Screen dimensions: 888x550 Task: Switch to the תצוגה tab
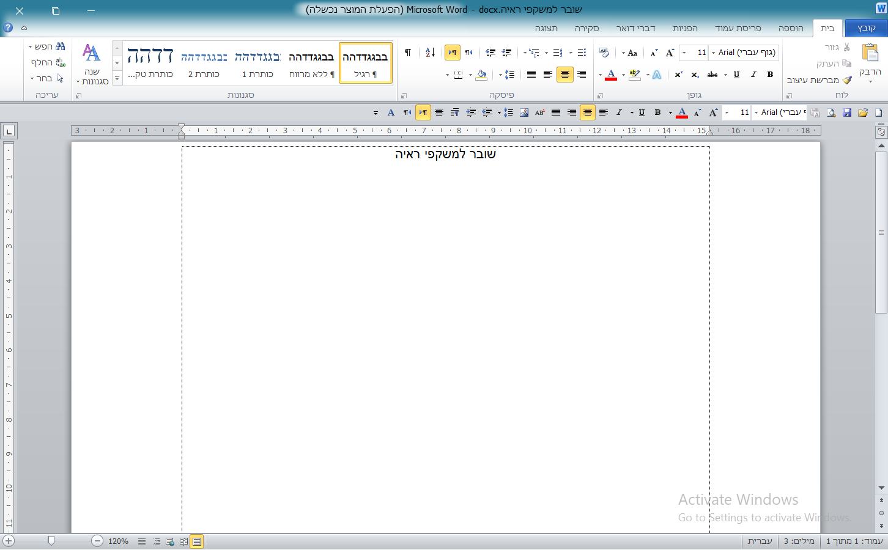pos(546,28)
